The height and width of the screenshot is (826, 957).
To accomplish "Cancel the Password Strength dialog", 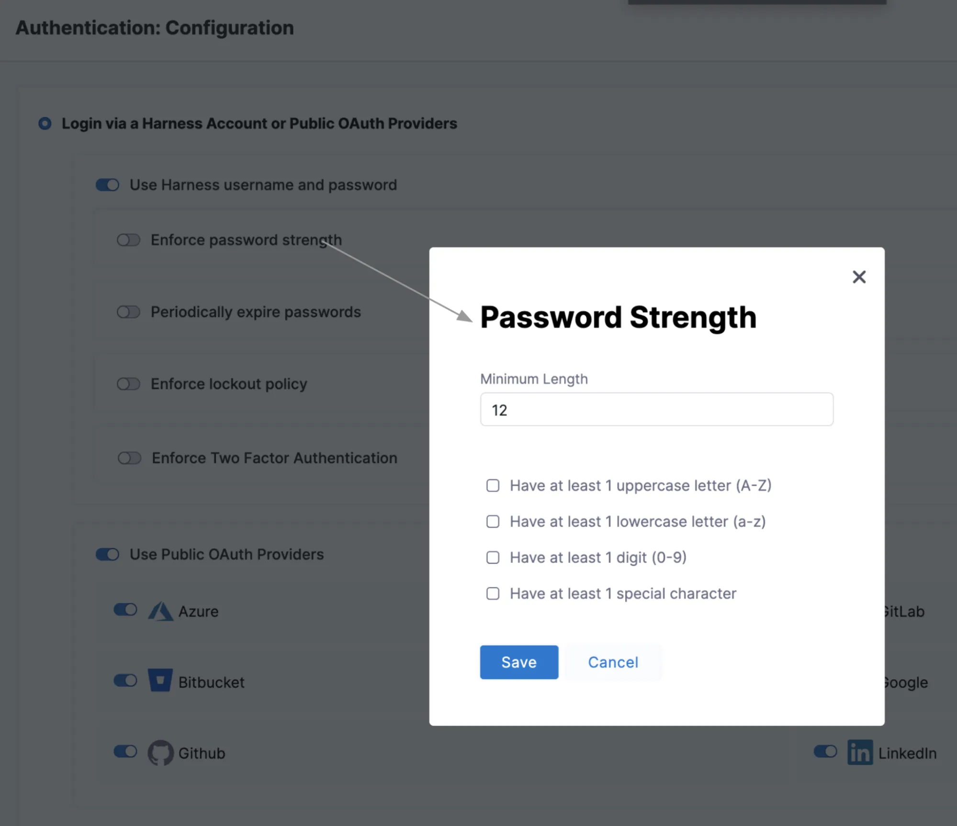I will pyautogui.click(x=613, y=662).
